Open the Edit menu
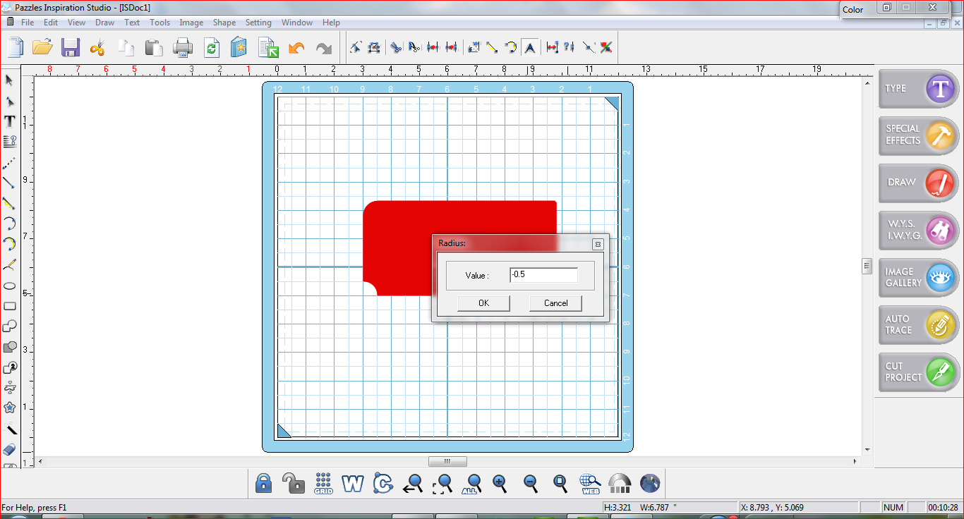This screenshot has width=964, height=519. 51,23
